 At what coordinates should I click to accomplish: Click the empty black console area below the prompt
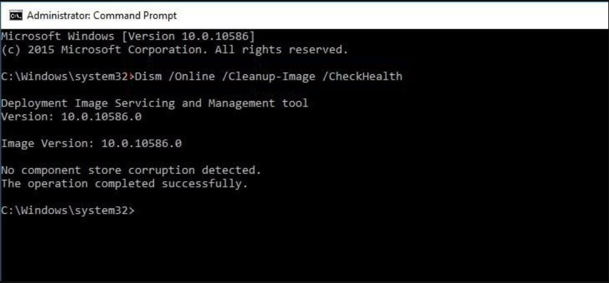click(304, 248)
